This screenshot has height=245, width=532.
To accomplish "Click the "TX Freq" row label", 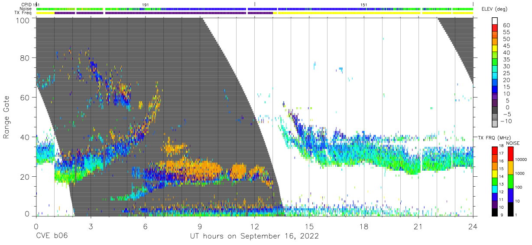I will click(24, 13).
